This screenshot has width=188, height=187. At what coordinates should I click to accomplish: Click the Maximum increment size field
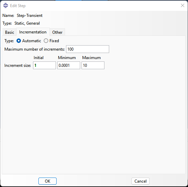click(93, 65)
